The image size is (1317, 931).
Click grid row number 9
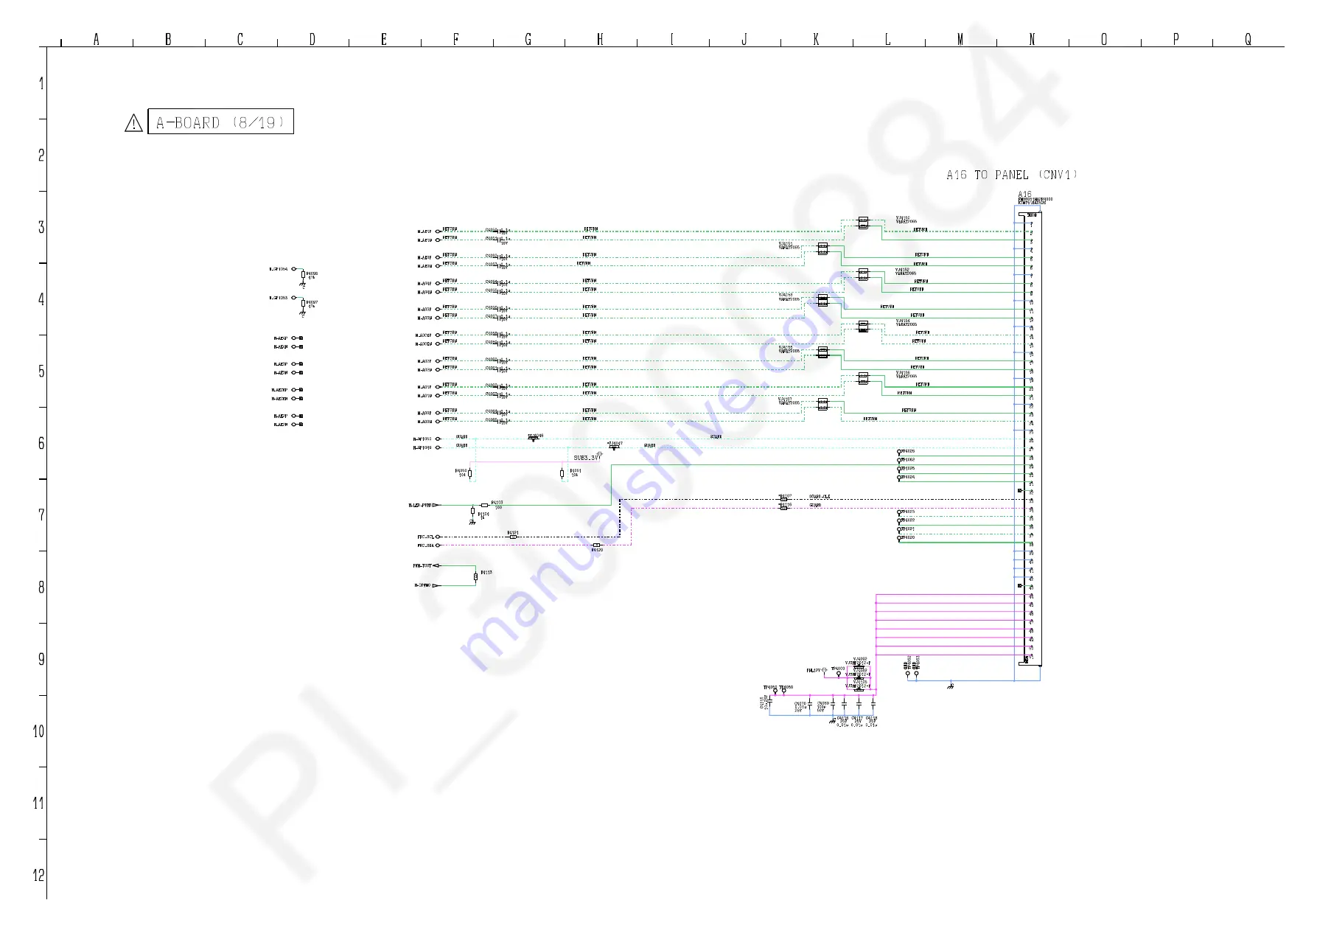(41, 659)
